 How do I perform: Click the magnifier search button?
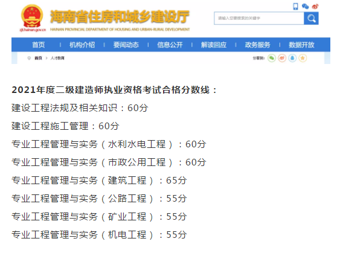(x=311, y=19)
